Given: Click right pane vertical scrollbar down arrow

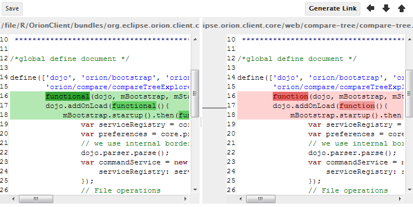Looking at the screenshot, I should [x=409, y=190].
